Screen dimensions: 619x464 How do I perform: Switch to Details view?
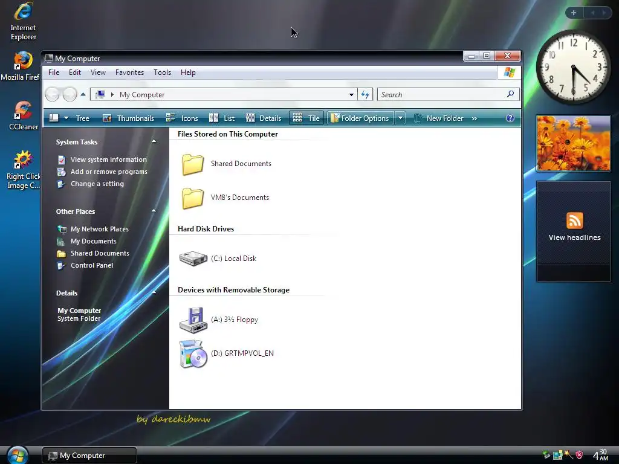pos(264,118)
